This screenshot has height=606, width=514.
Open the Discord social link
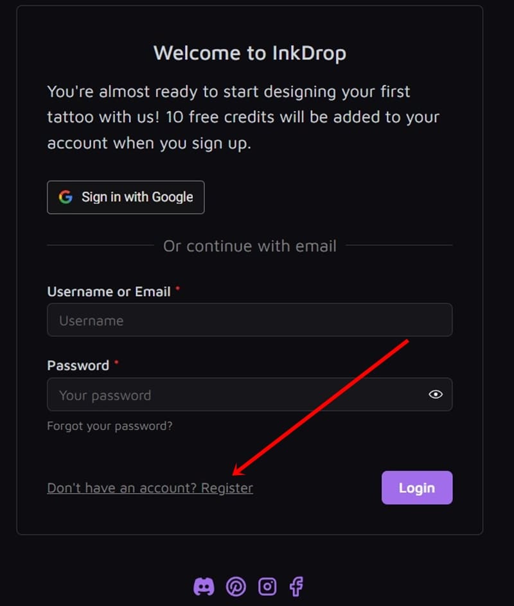(x=204, y=586)
